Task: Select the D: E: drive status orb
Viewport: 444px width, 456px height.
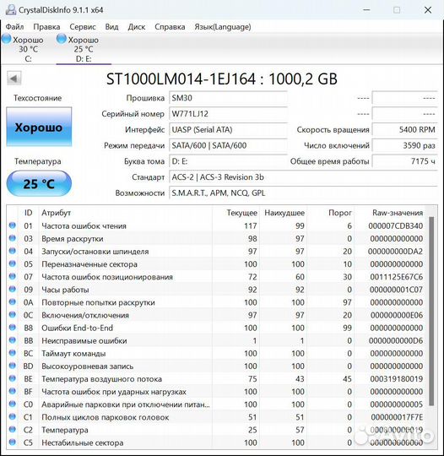Action: pyautogui.click(x=62, y=39)
